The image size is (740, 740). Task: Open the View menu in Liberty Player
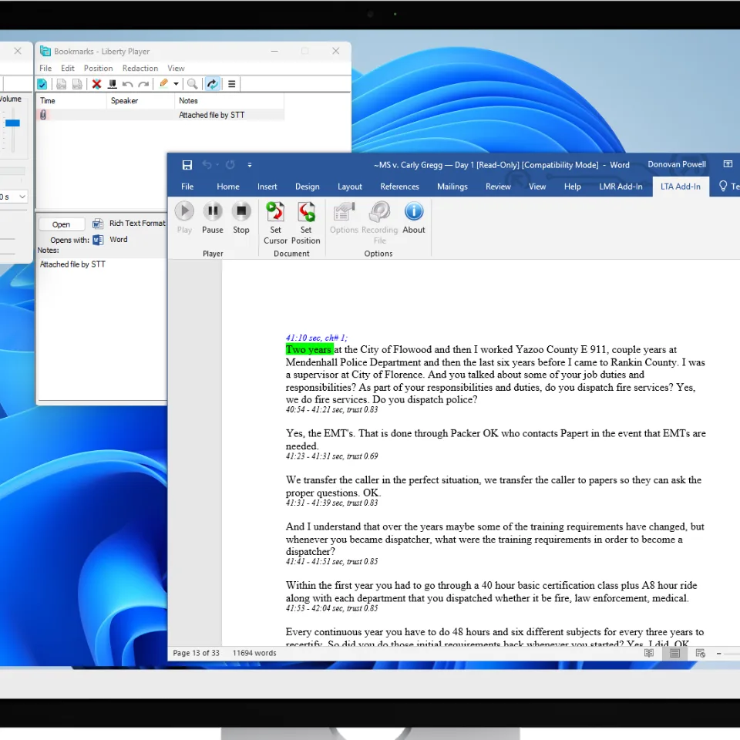point(176,68)
